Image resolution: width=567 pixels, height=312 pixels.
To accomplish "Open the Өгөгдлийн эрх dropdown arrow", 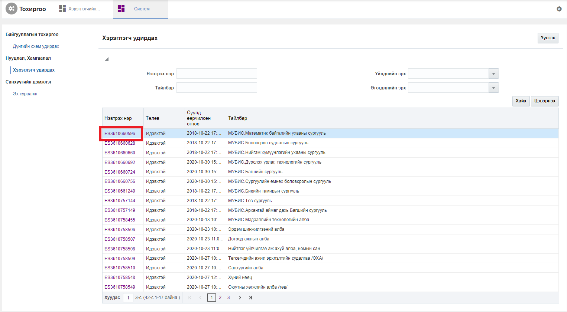I will tap(493, 88).
